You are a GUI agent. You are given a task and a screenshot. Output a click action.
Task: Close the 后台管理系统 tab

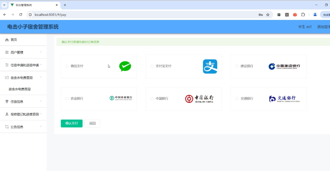click(x=57, y=5)
